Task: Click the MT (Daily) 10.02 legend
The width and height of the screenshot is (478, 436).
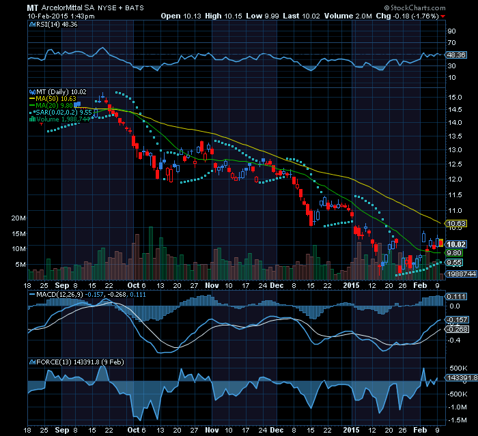Action: [x=61, y=91]
